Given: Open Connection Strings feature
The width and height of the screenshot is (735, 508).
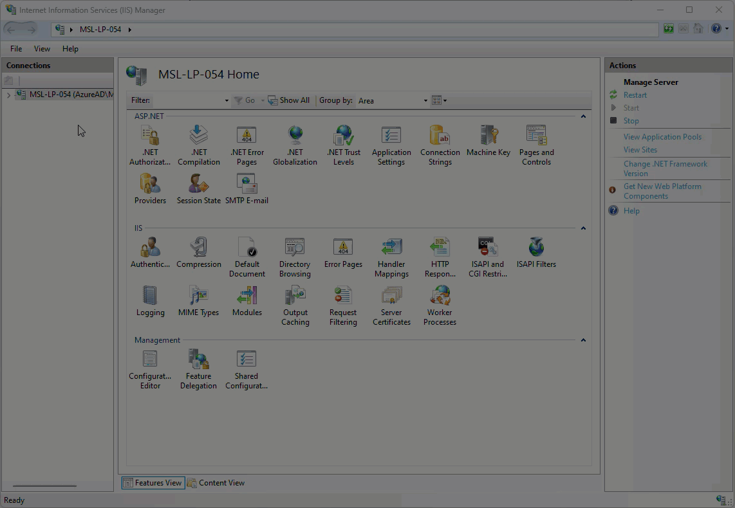Looking at the screenshot, I should pyautogui.click(x=440, y=136).
